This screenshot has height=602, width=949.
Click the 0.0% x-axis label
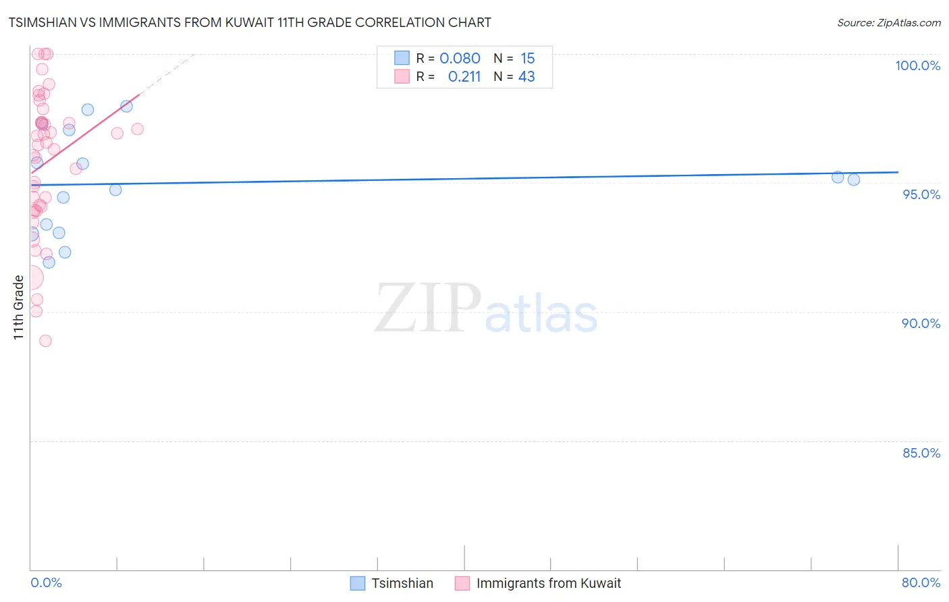[x=46, y=582]
